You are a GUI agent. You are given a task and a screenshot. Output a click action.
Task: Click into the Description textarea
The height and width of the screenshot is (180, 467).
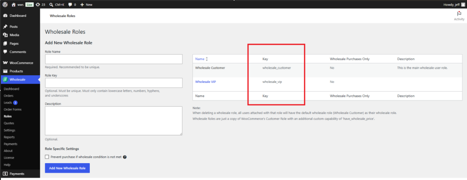114,121
